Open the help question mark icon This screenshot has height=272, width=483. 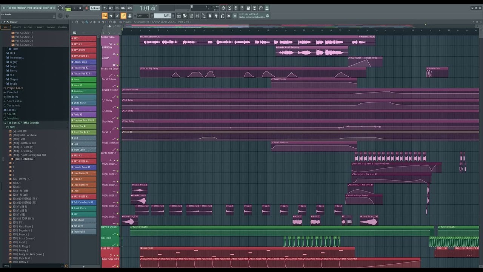tap(242, 8)
